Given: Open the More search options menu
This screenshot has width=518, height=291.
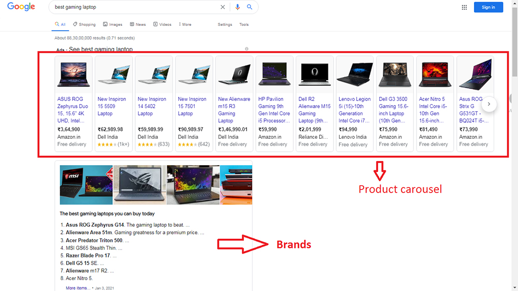Looking at the screenshot, I should (x=185, y=24).
